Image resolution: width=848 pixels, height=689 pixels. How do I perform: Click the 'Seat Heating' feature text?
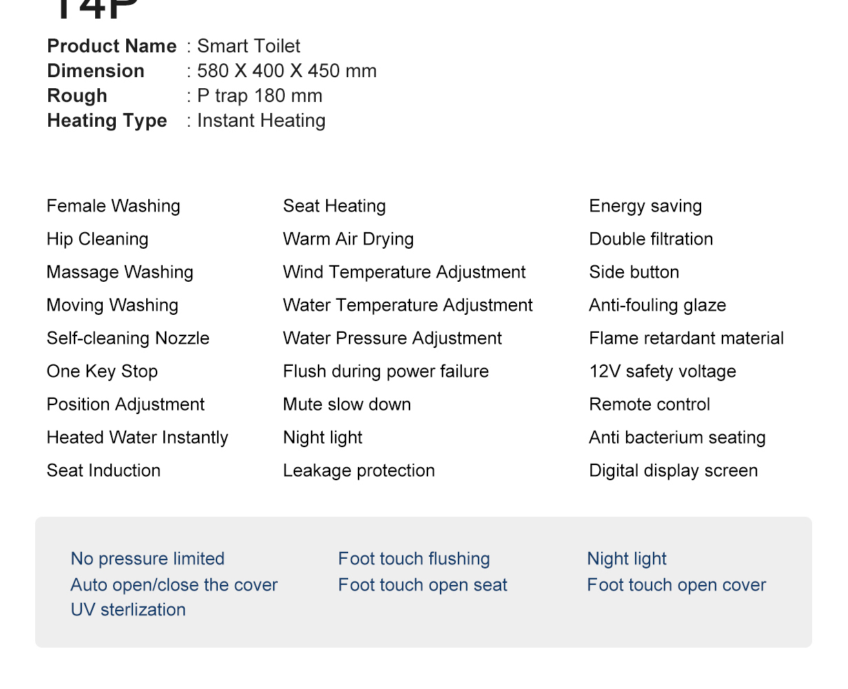point(334,206)
